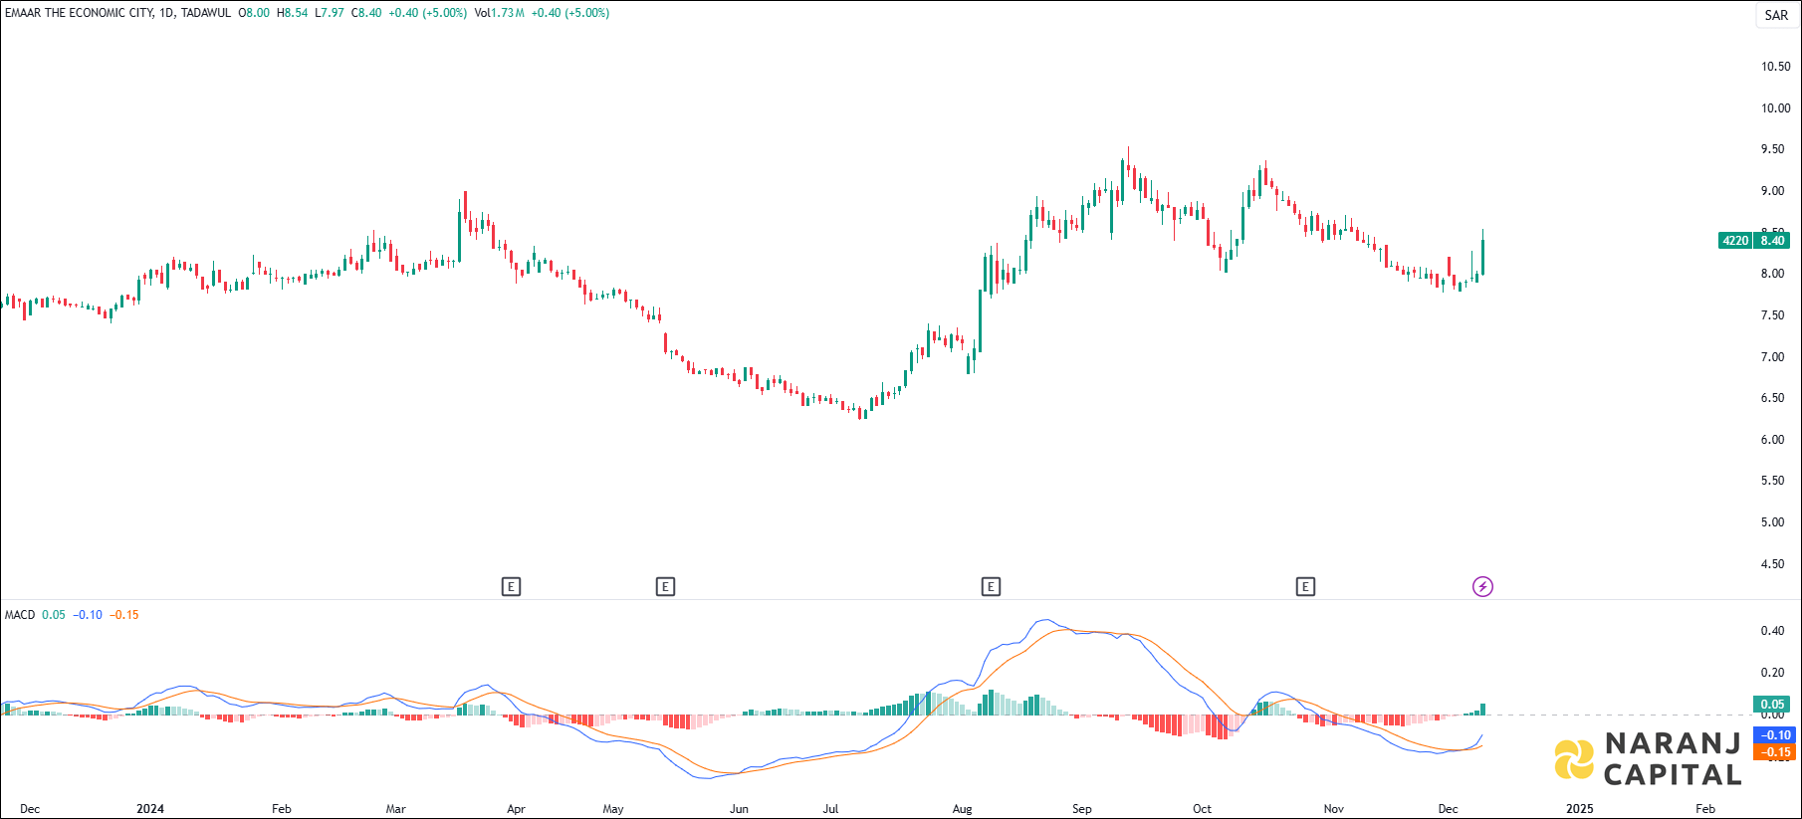
Task: Open the earnings E marker in August
Action: pyautogui.click(x=991, y=587)
